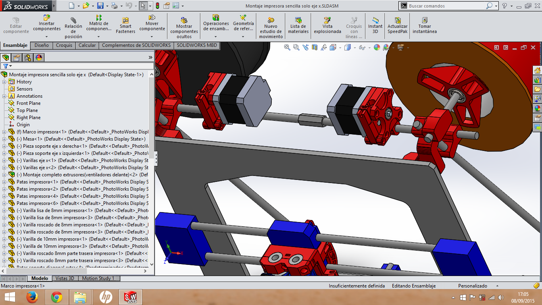Open Appearances icon in task pane
The width and height of the screenshot is (542, 305).
coord(538,108)
